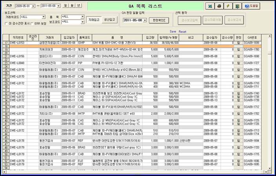This screenshot has height=176, width=276.
Task: Click the 합격량/누계량 column header
Action: [x=169, y=38]
